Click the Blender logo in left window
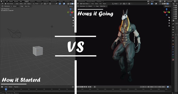This screenshot has height=94, width=178. tap(1, 1)
